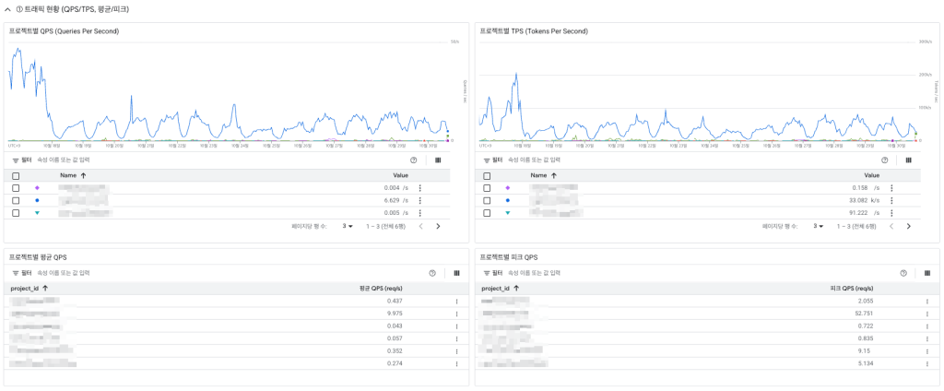The image size is (944, 391).
Task: Open more options for 6.629 /s row
Action: coord(419,200)
